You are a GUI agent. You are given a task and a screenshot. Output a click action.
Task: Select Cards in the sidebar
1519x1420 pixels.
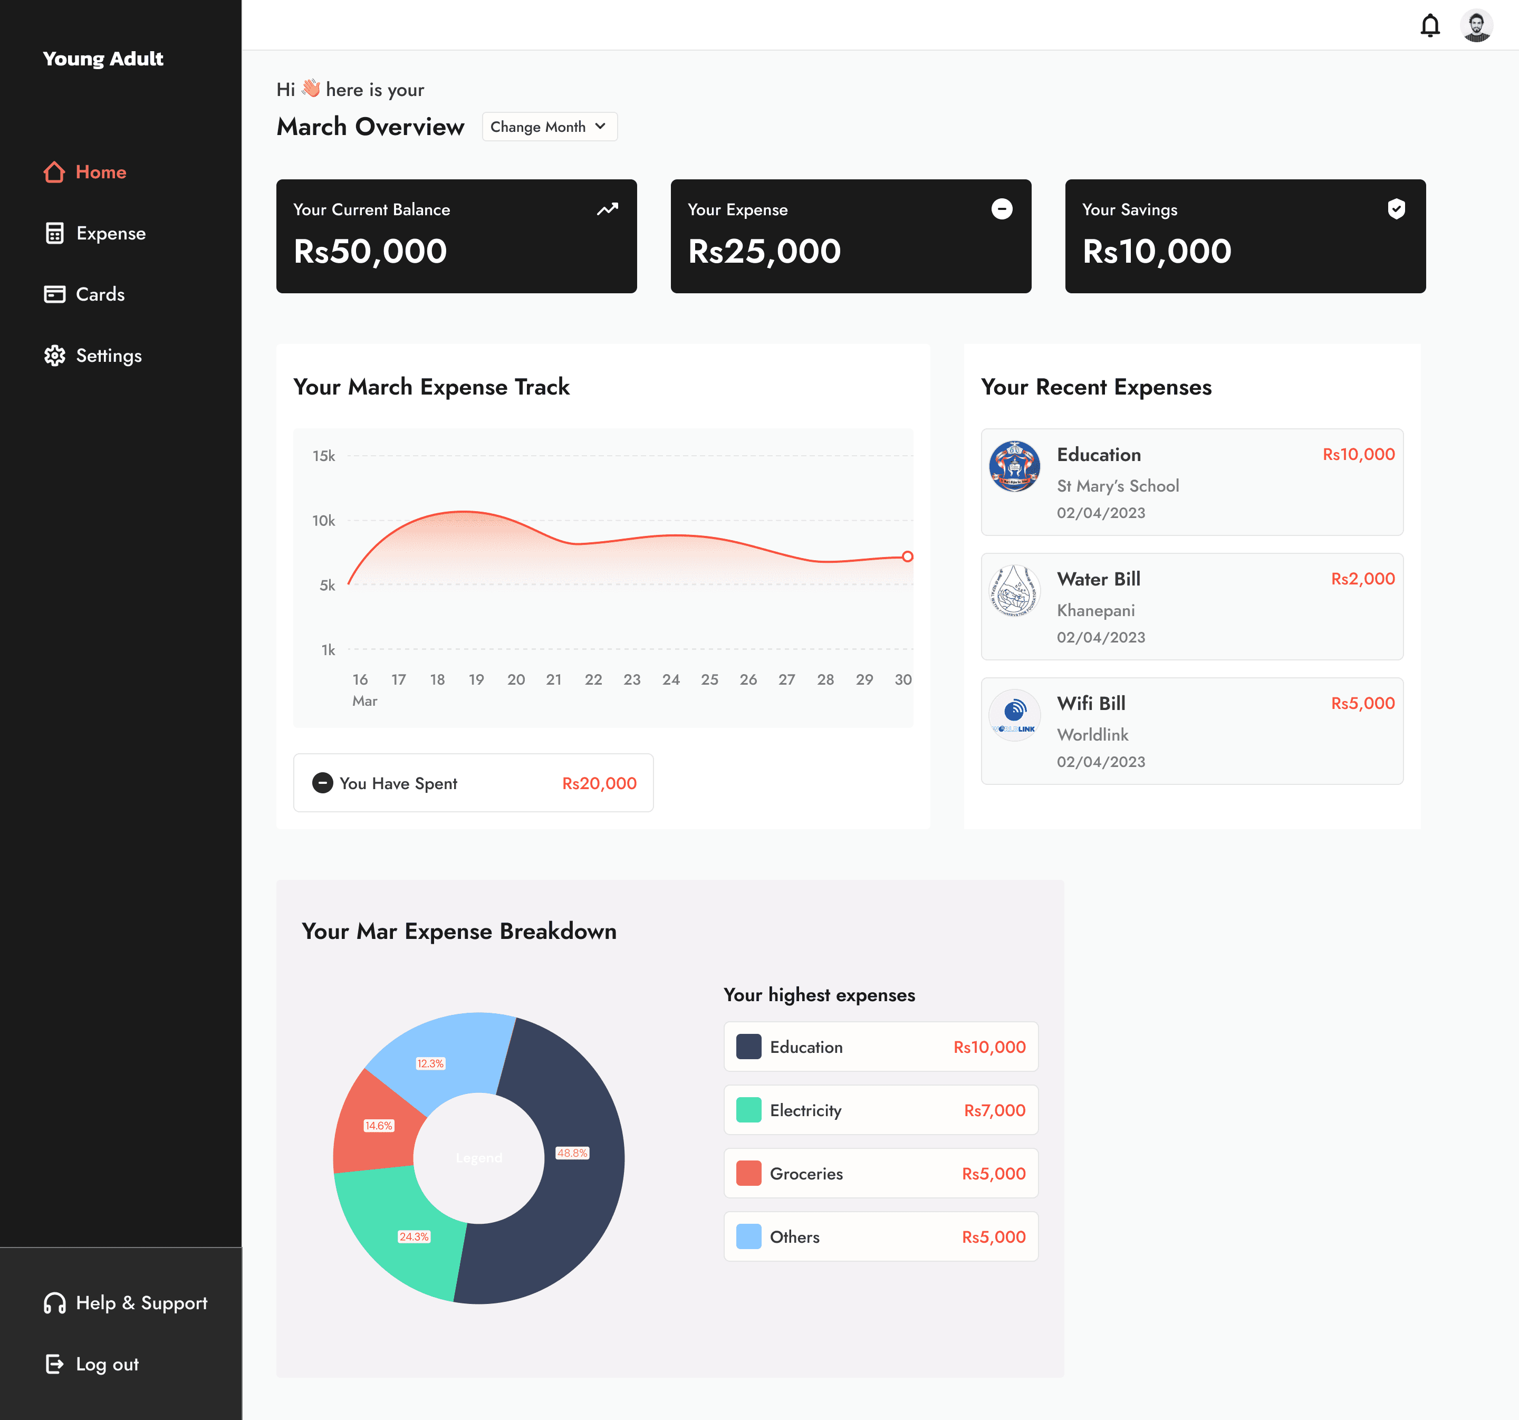click(100, 294)
